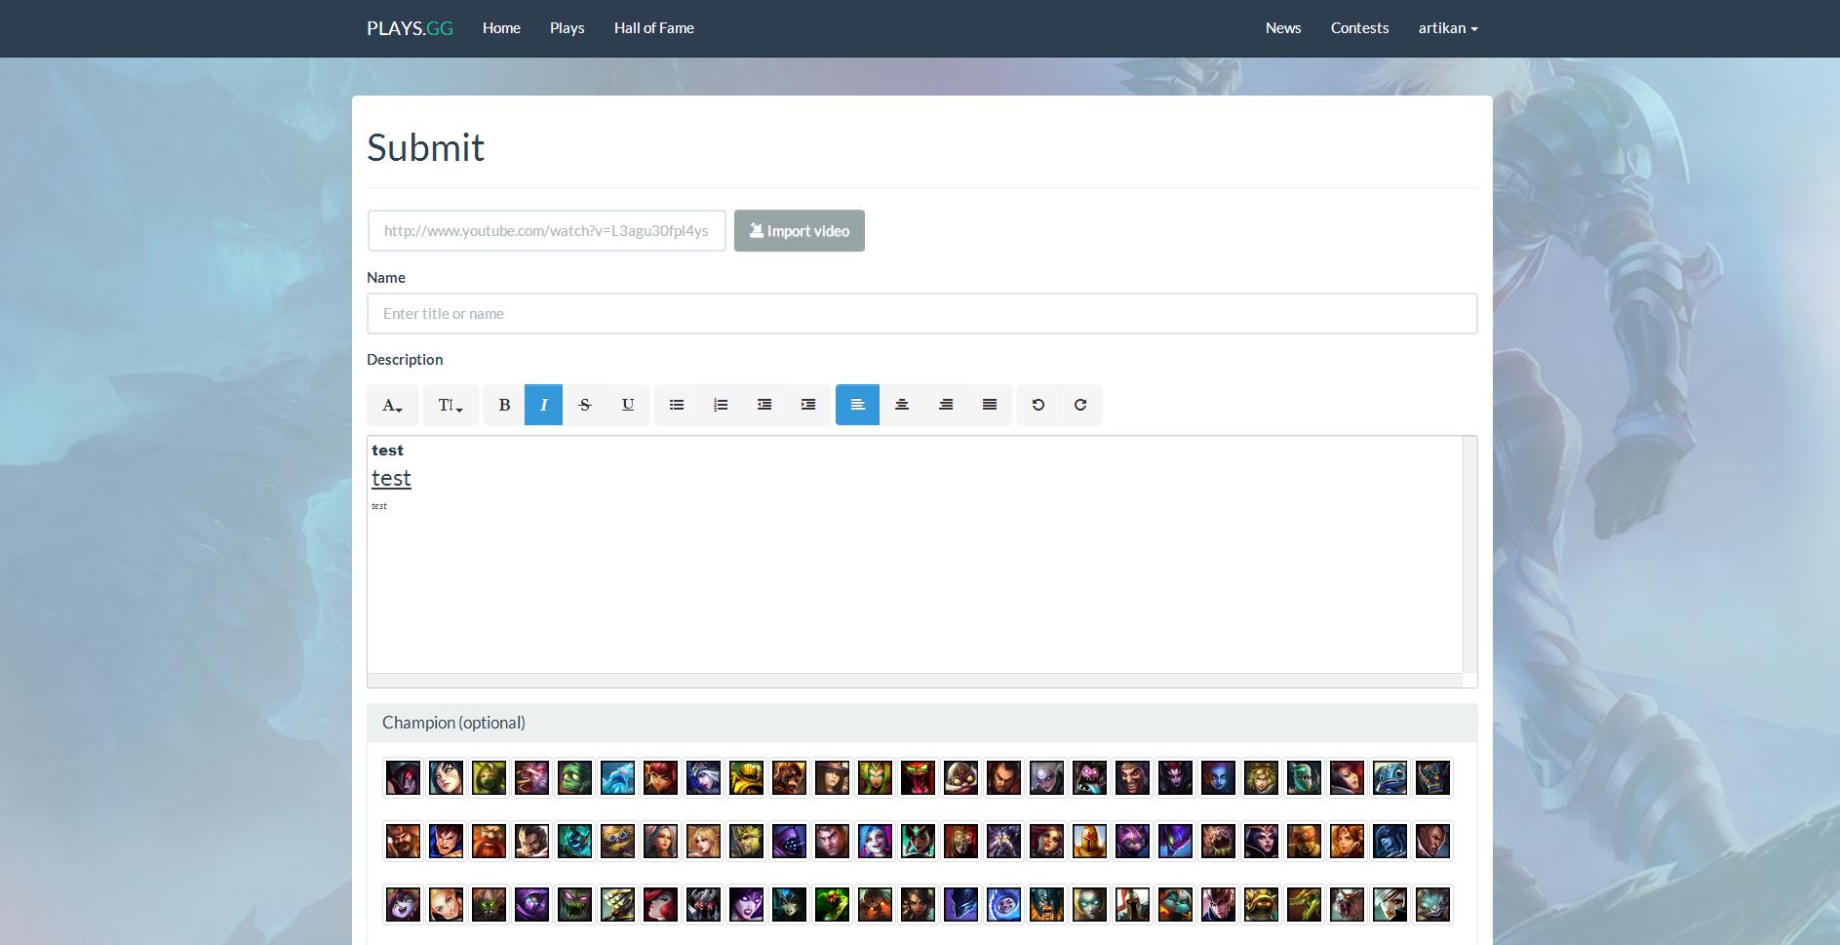Insert a numbered list
This screenshot has width=1840, height=945.
point(721,405)
